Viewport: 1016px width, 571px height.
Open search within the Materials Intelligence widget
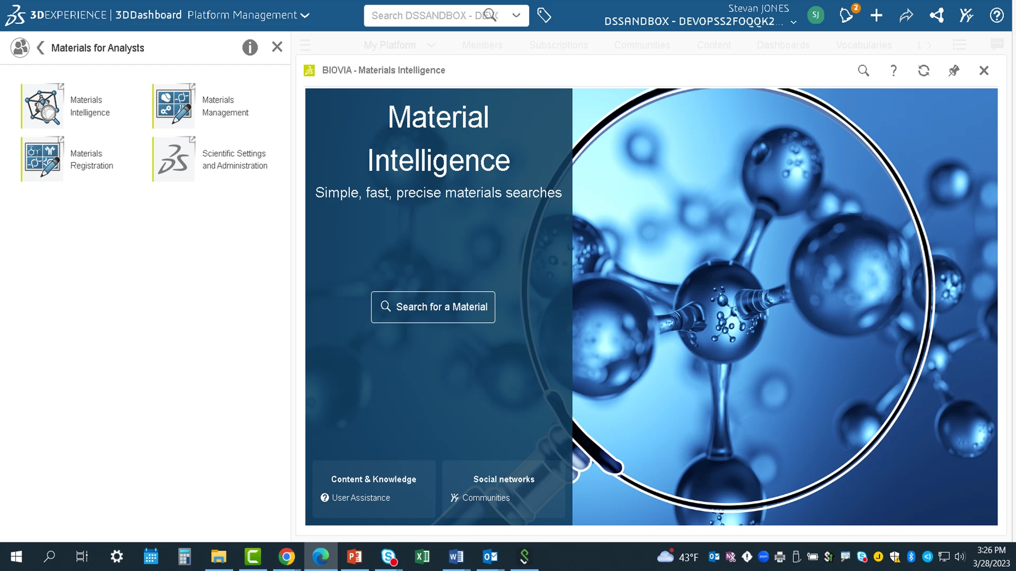864,70
